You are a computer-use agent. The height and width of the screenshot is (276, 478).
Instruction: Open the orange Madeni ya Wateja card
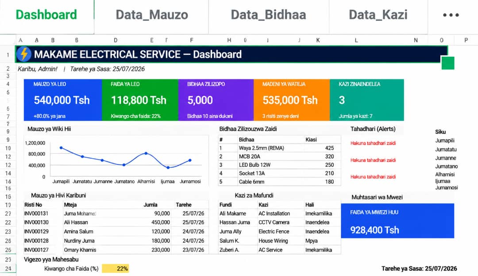point(292,100)
